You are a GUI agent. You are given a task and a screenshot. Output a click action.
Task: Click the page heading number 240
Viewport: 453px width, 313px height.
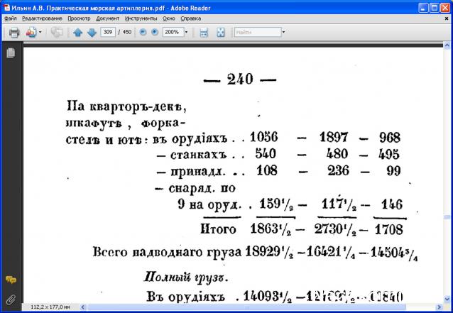pyautogui.click(x=240, y=79)
